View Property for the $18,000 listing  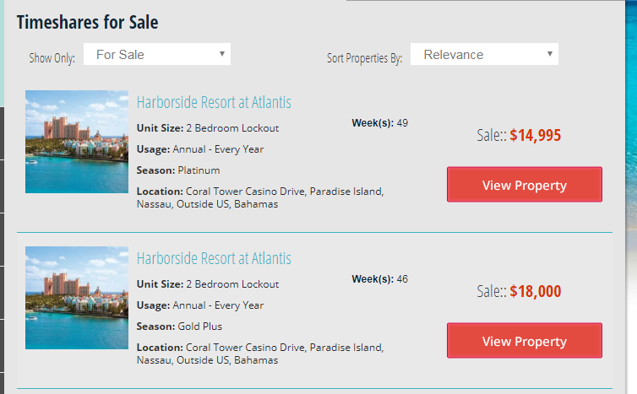tap(525, 341)
